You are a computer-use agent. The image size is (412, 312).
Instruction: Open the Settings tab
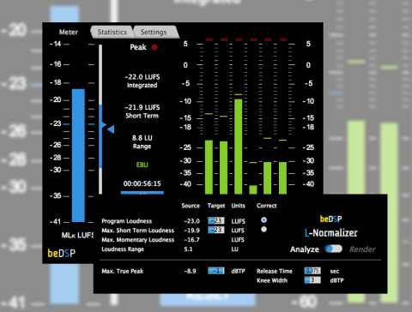point(154,32)
